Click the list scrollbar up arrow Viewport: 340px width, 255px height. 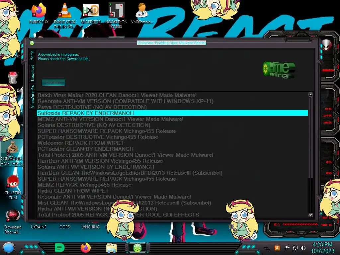[x=310, y=95]
